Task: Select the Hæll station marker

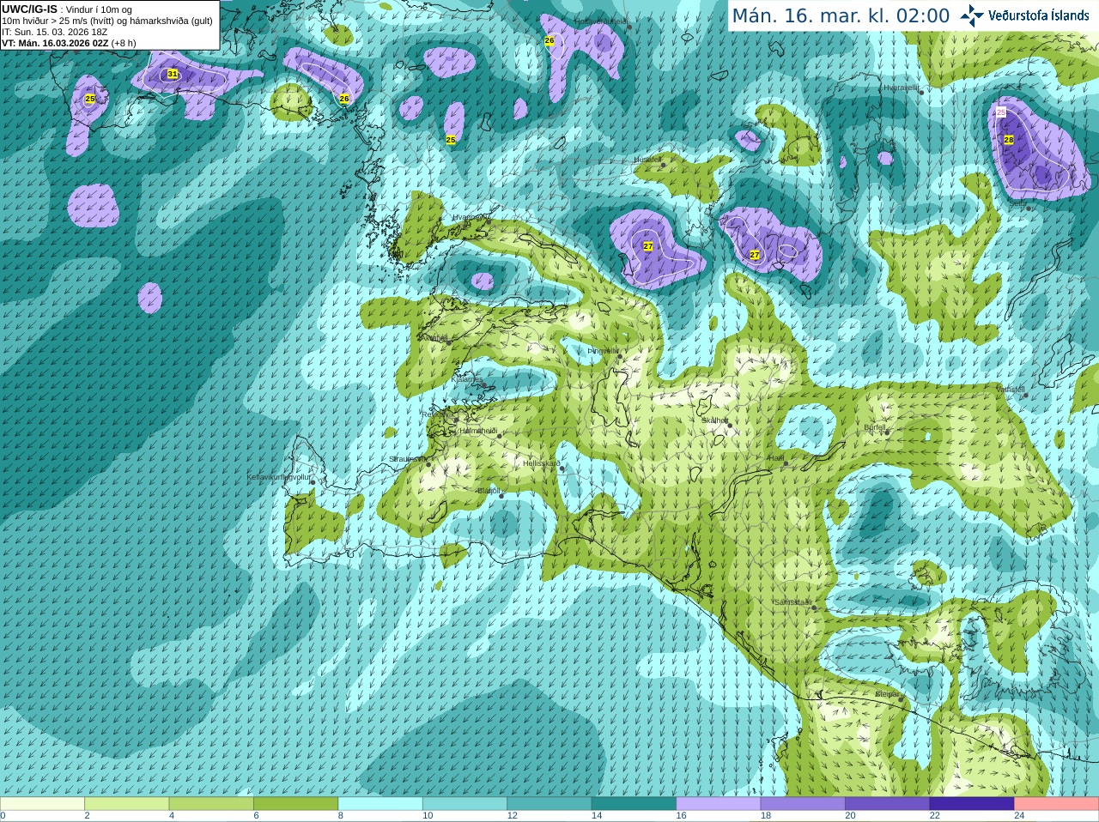Action: [x=785, y=463]
